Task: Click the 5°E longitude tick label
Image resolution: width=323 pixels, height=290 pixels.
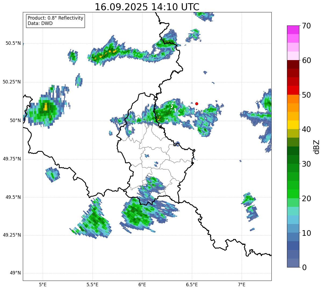Action: coord(43,284)
